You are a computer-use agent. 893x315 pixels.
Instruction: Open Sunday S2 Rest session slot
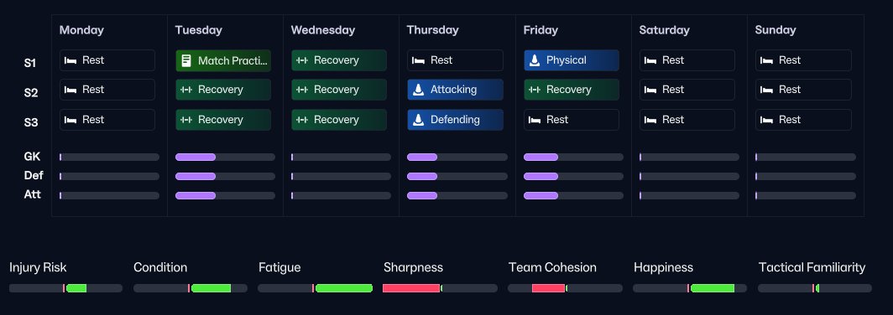click(x=803, y=90)
